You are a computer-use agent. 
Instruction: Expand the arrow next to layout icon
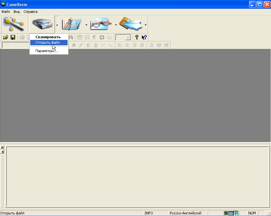(x=86, y=24)
